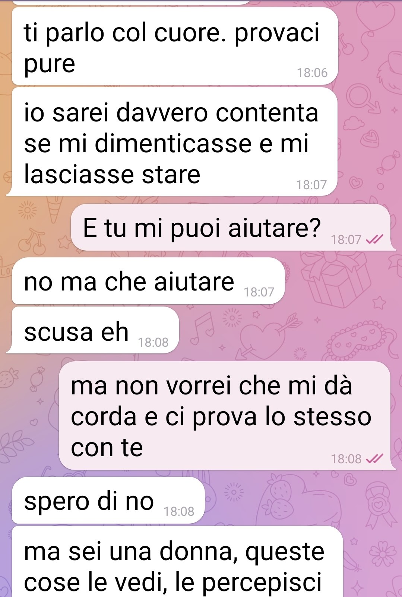This screenshot has width=402, height=597.
Task: Select the "spero di no" message
Action: click(108, 500)
